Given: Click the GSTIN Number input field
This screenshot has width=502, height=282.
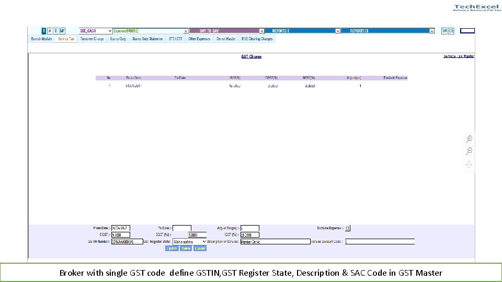Looking at the screenshot, I should [x=127, y=241].
